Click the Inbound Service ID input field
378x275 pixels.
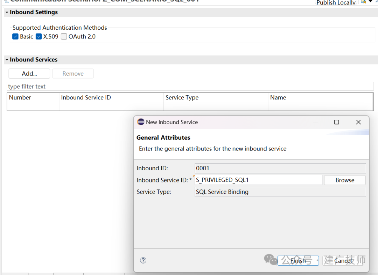tap(258, 180)
